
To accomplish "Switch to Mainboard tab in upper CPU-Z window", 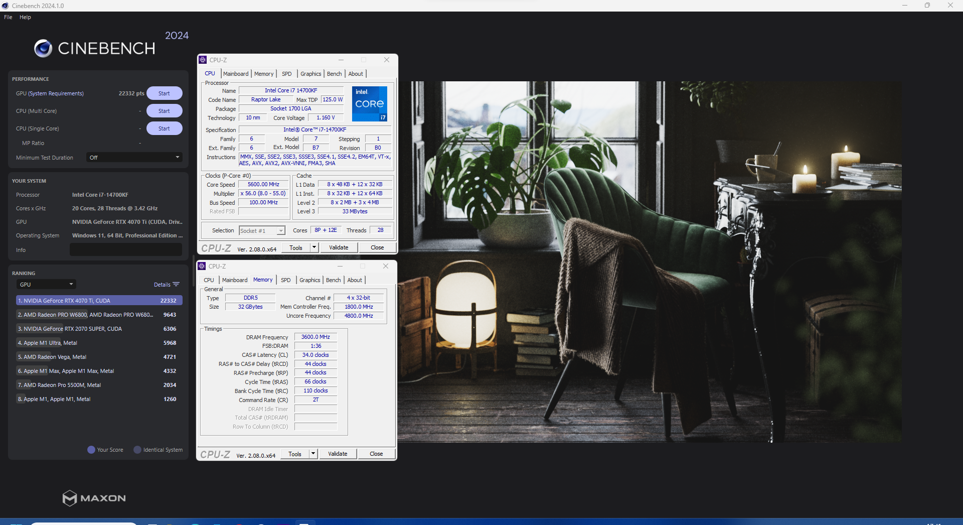I will point(236,74).
